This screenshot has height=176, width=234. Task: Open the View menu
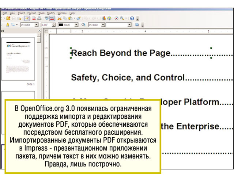point(12,13)
